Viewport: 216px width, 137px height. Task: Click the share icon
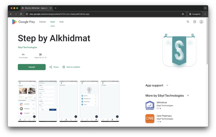pyautogui.click(x=51, y=67)
